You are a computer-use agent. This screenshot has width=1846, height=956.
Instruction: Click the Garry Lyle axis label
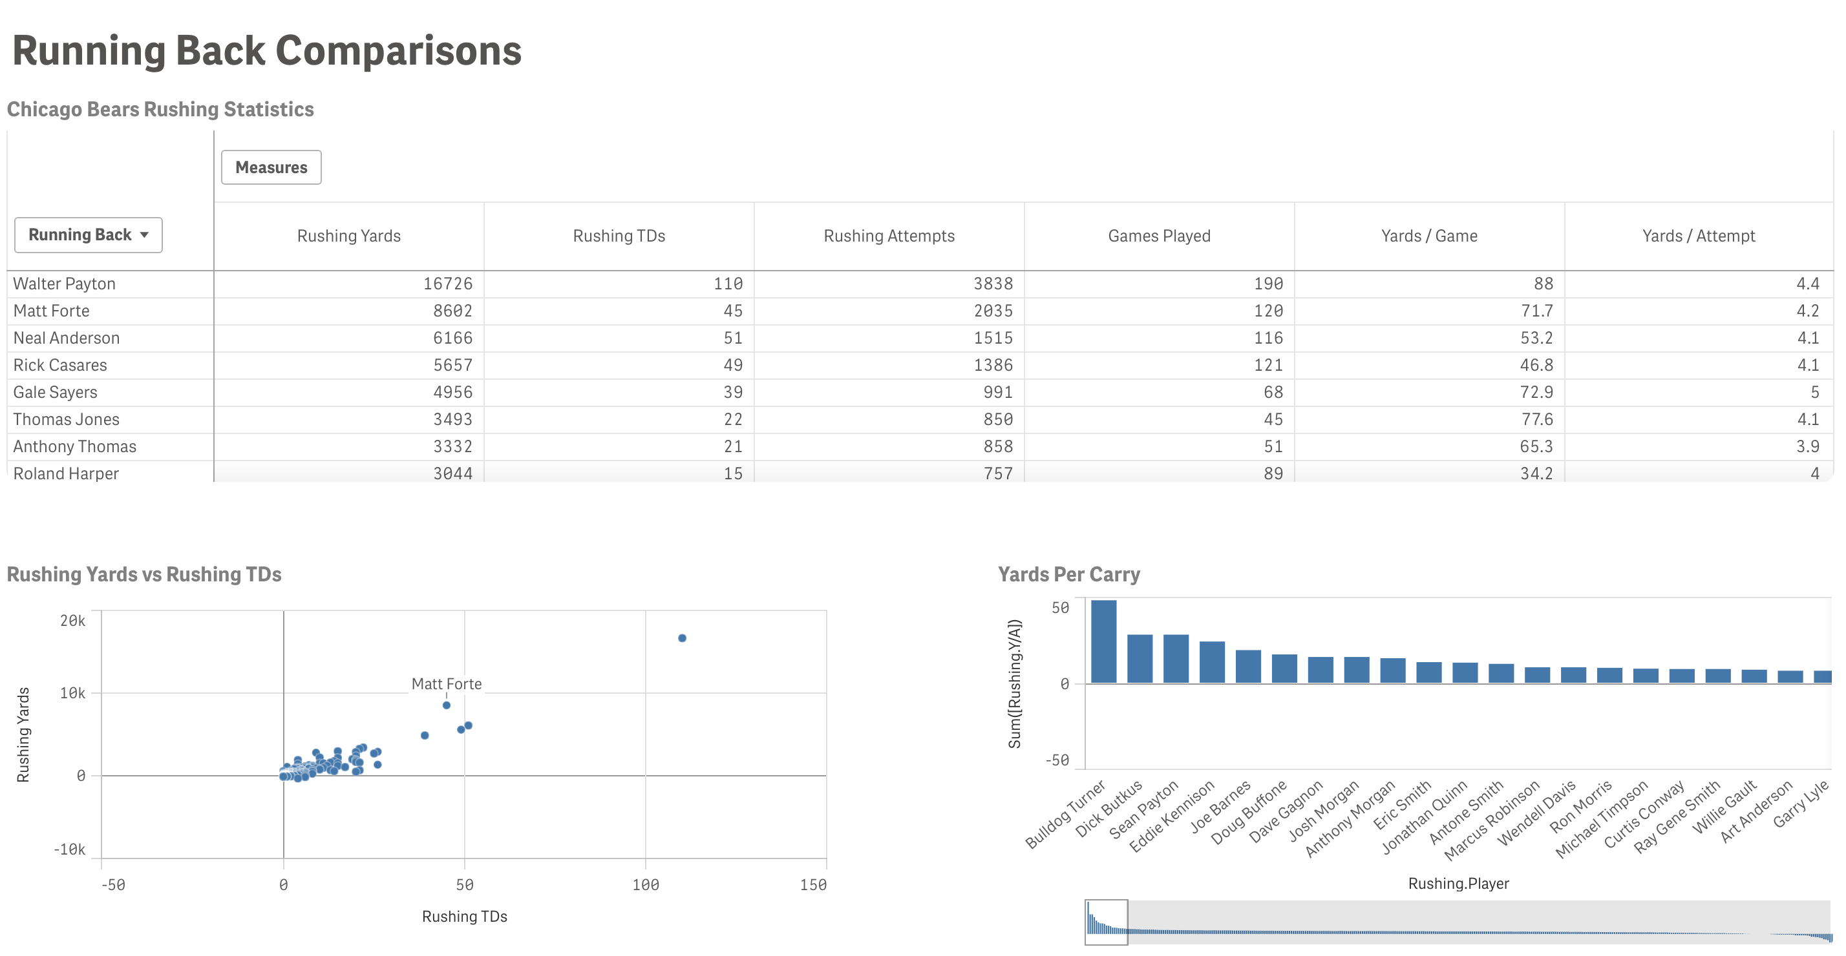(1801, 804)
